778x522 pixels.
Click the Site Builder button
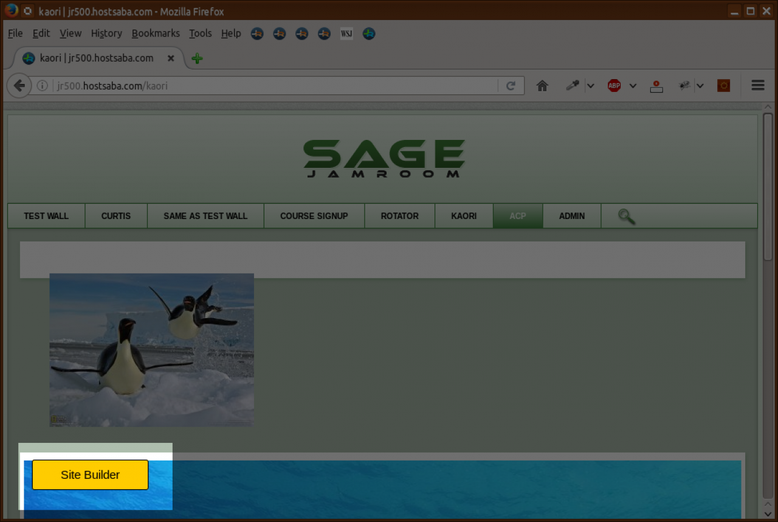90,475
